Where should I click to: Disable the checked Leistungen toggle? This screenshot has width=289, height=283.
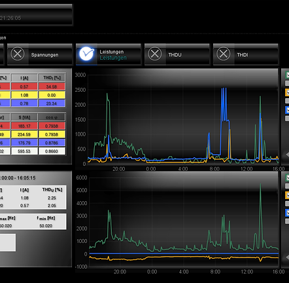[x=86, y=54]
